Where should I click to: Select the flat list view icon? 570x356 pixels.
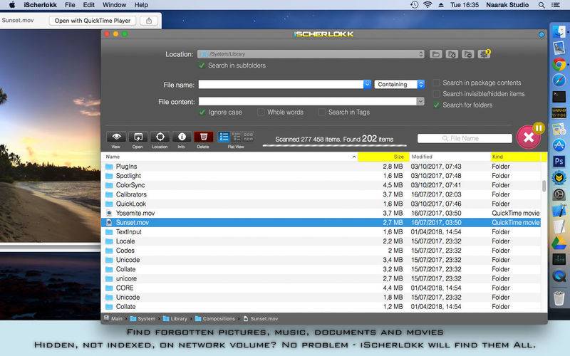(x=224, y=137)
